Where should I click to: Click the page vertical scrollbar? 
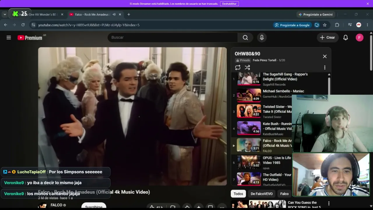(x=371, y=52)
